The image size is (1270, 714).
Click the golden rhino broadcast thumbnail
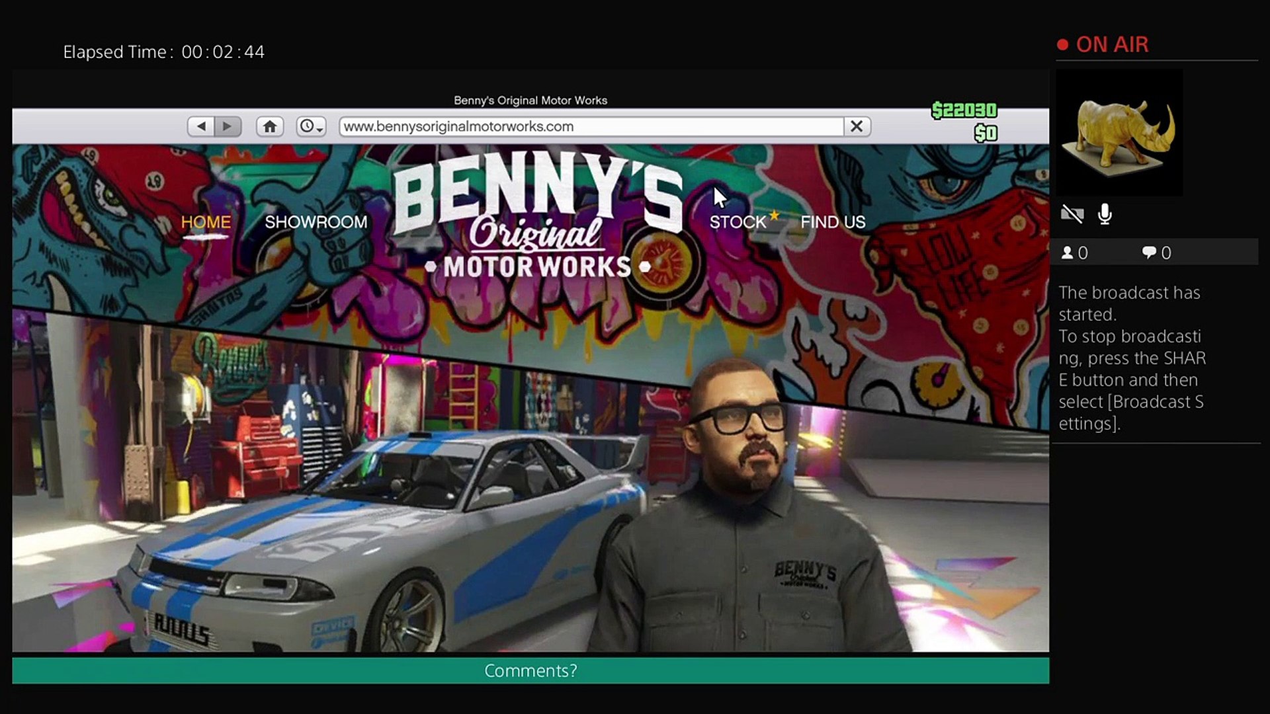pos(1119,132)
